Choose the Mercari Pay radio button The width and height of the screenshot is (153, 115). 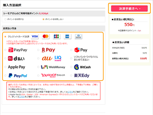tap(71, 50)
